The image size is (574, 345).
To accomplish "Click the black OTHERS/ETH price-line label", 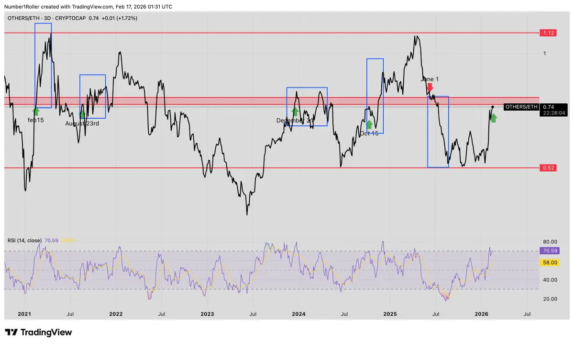I will pyautogui.click(x=521, y=107).
